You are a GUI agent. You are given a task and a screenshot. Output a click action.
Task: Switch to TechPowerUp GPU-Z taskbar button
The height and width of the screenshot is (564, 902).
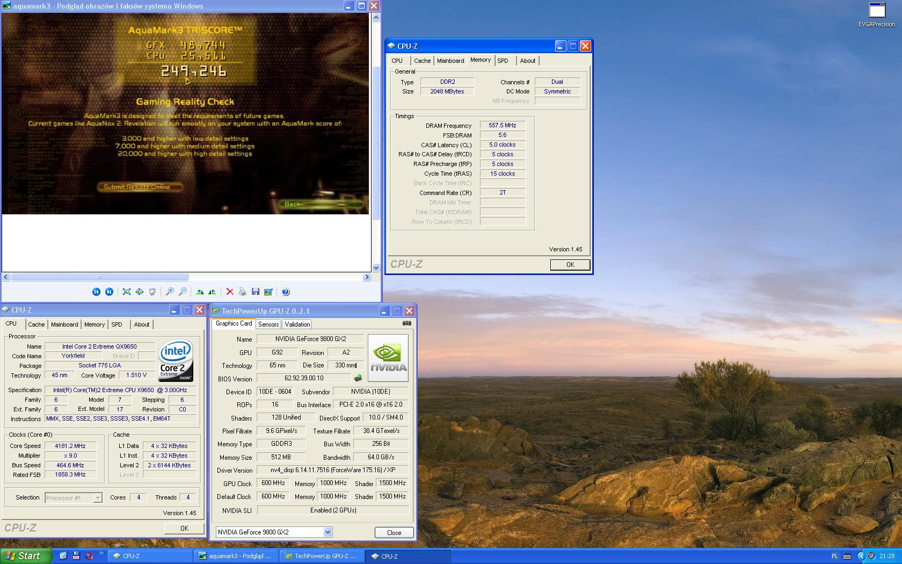pos(322,556)
